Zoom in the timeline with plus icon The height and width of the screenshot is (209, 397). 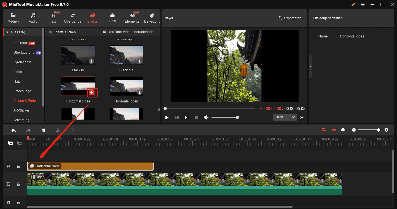(x=387, y=130)
